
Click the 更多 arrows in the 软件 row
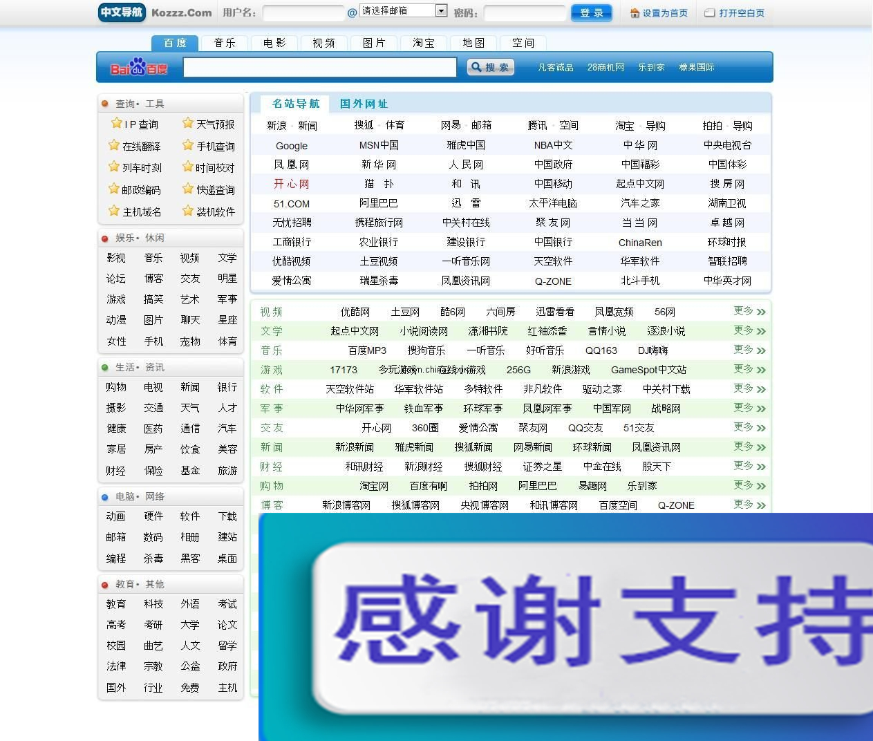tap(761, 389)
